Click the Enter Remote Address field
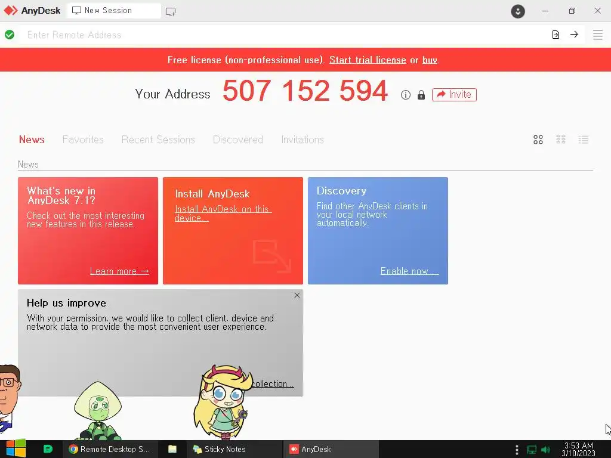 pos(285,35)
